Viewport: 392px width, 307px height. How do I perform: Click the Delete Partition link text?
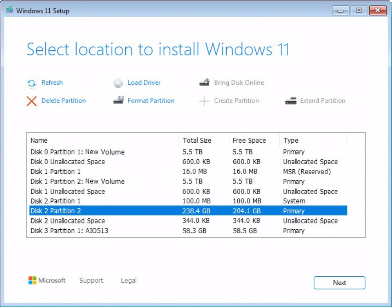coord(64,101)
